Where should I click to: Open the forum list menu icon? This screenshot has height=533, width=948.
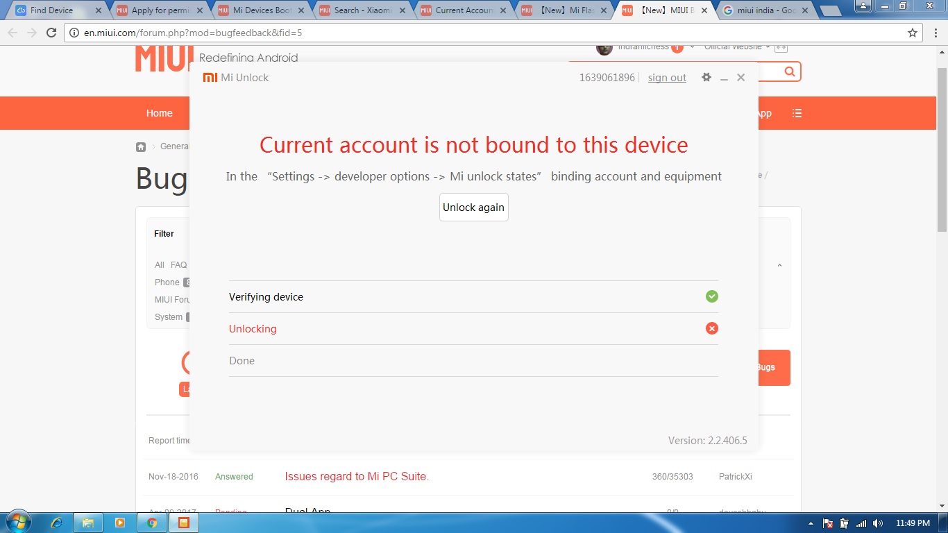pos(797,113)
